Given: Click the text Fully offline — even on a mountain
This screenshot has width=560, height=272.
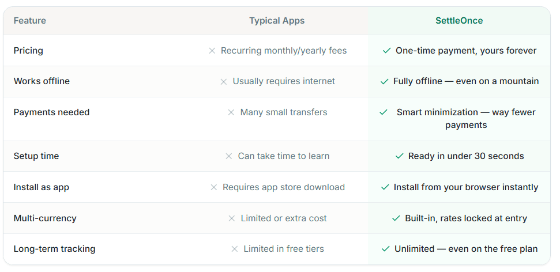Looking at the screenshot, I should (x=466, y=81).
